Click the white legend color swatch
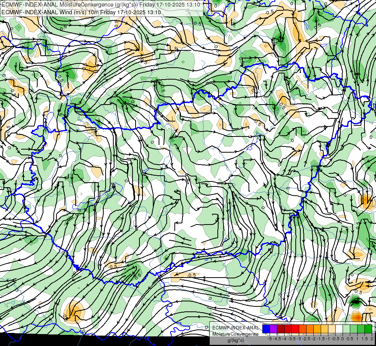376x346 pixels. [x=339, y=329]
